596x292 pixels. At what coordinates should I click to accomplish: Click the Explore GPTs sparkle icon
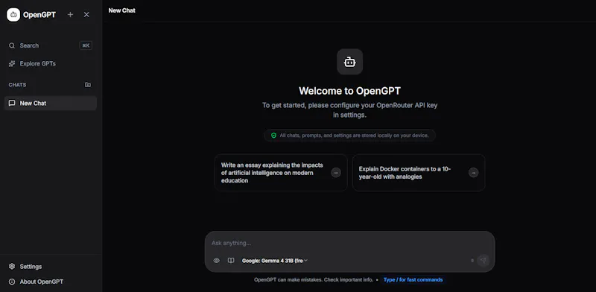(12, 63)
